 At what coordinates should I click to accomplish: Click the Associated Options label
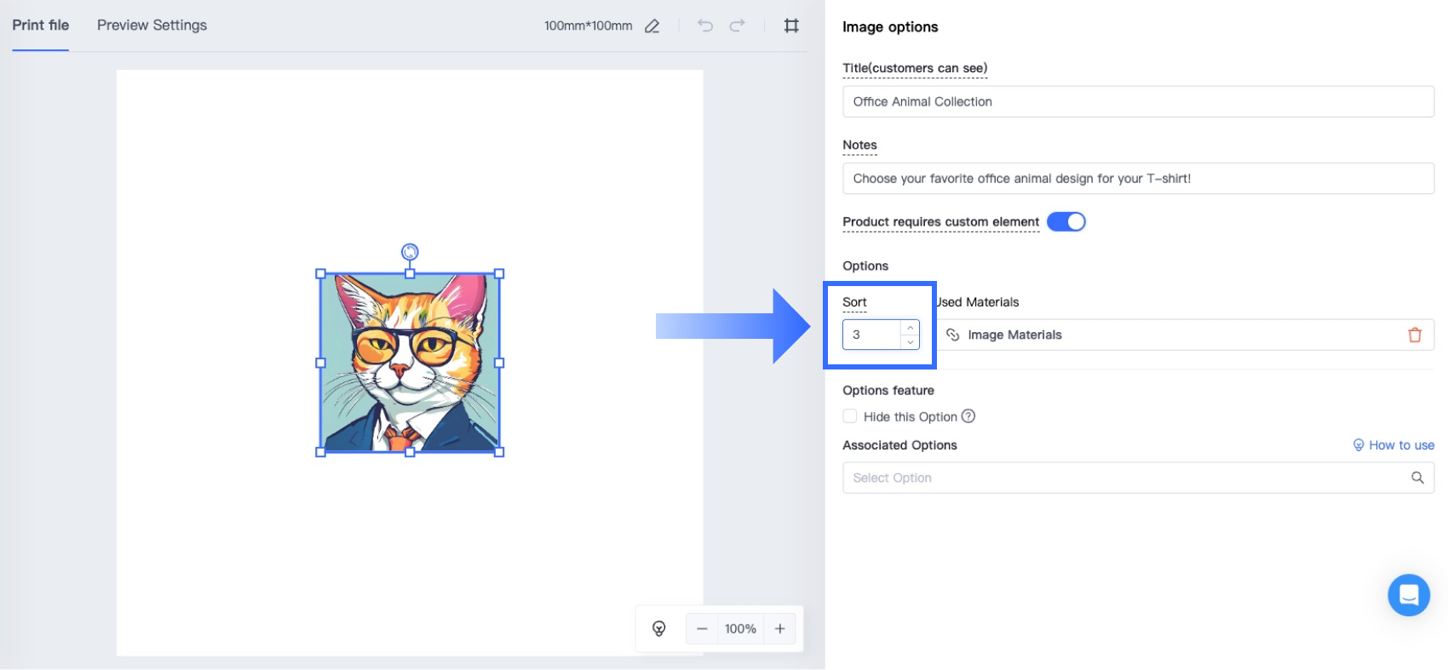(x=899, y=445)
